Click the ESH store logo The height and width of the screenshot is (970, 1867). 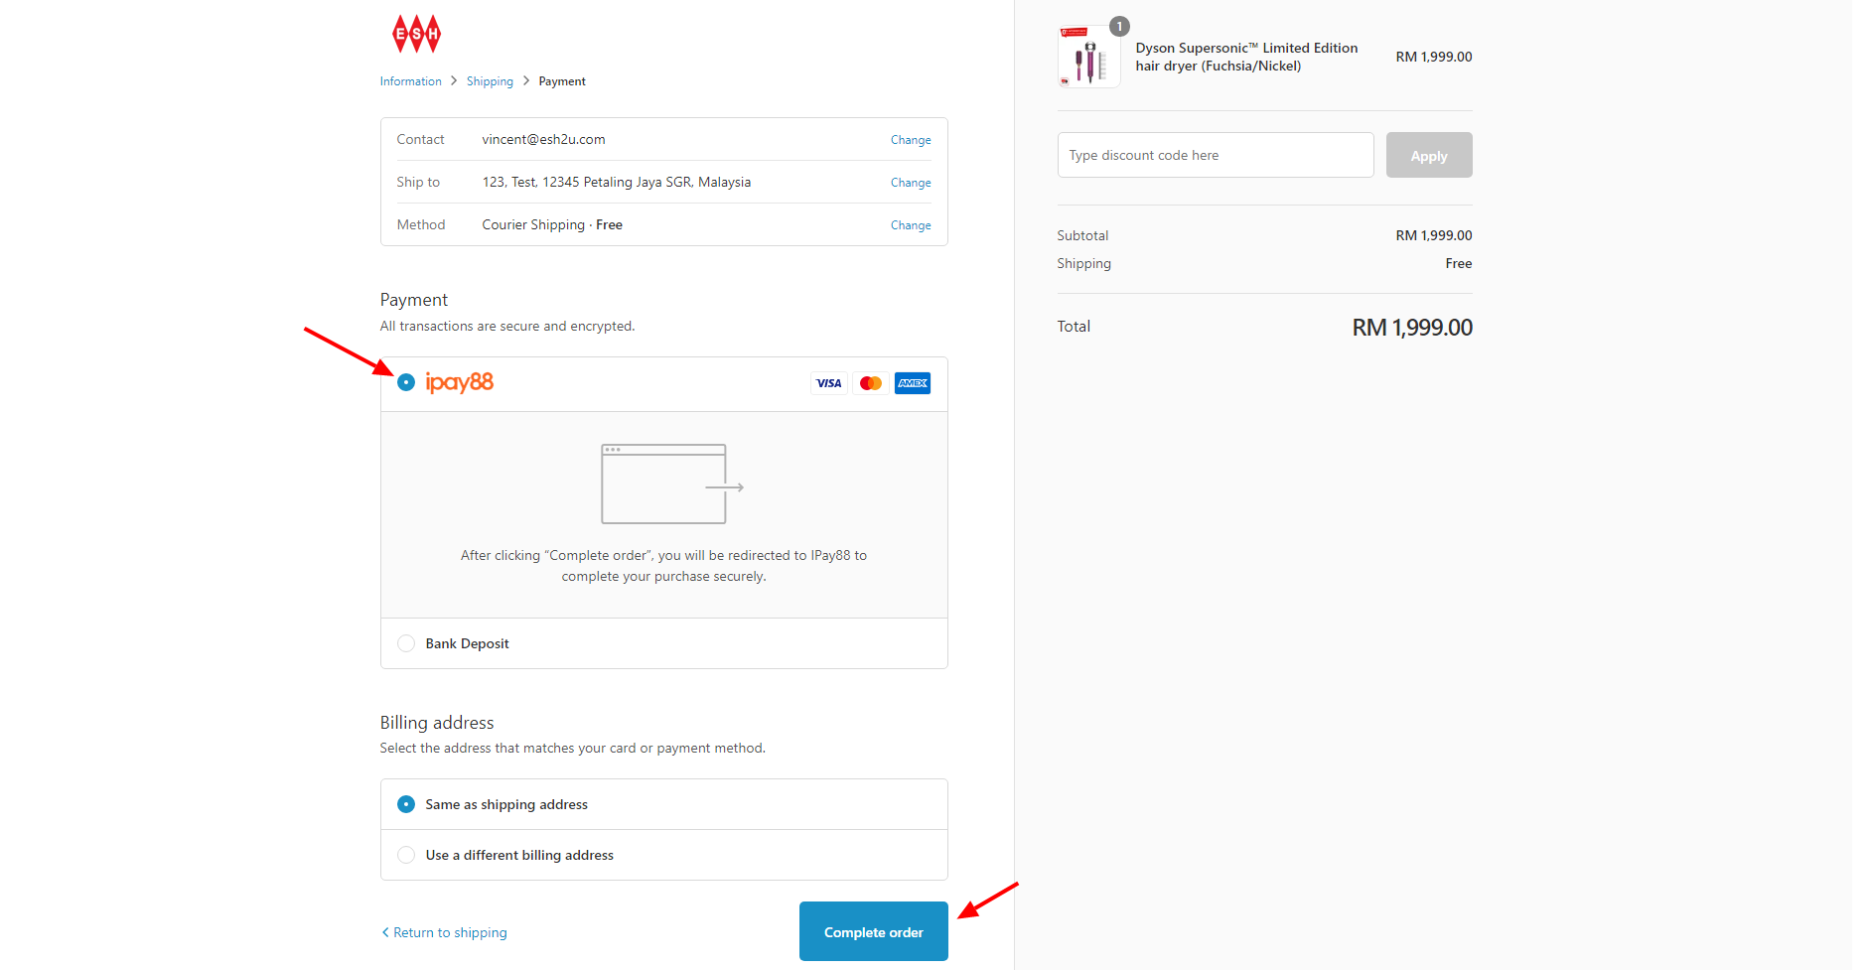click(x=417, y=34)
